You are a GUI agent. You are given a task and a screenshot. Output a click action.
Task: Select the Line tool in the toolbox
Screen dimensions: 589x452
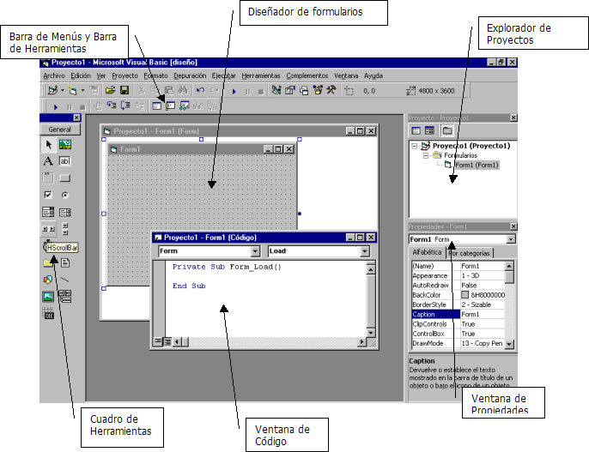(65, 280)
